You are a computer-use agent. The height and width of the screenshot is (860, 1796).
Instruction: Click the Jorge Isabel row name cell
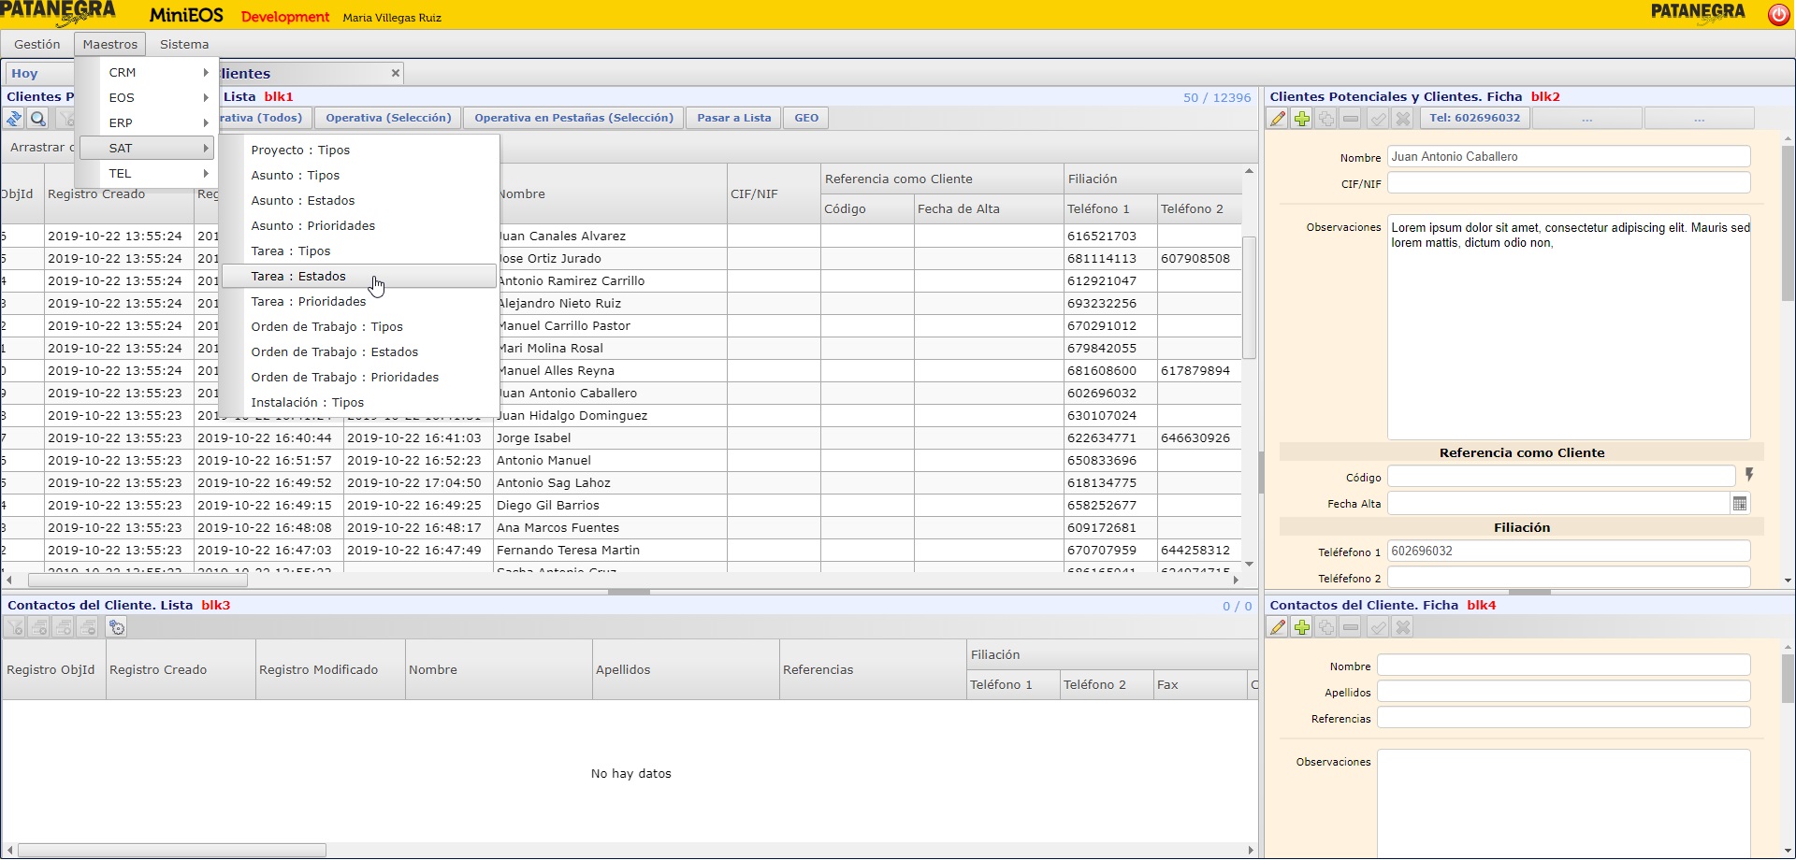click(610, 437)
